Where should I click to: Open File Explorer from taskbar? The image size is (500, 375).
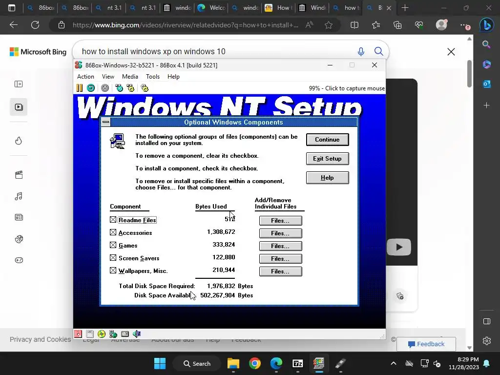(x=233, y=363)
